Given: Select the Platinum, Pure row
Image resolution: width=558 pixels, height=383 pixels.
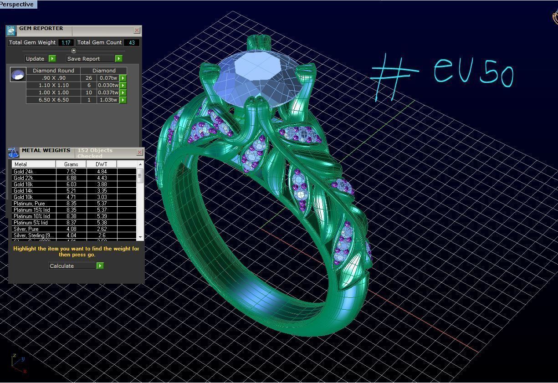Looking at the screenshot, I should point(74,204).
